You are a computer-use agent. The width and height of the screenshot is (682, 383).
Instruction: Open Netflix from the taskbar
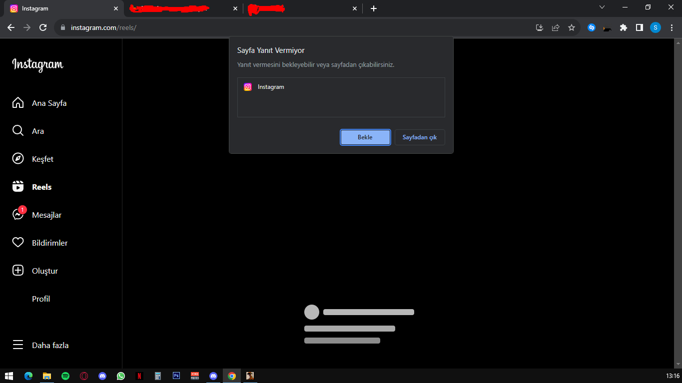coord(139,376)
